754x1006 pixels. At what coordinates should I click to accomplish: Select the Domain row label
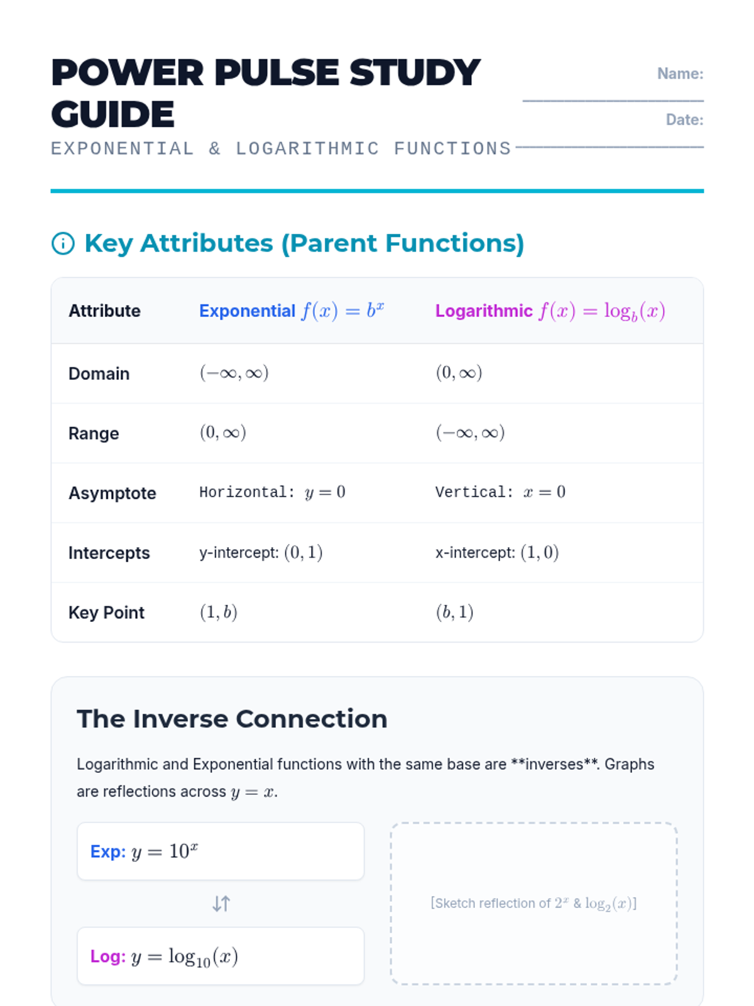99,373
